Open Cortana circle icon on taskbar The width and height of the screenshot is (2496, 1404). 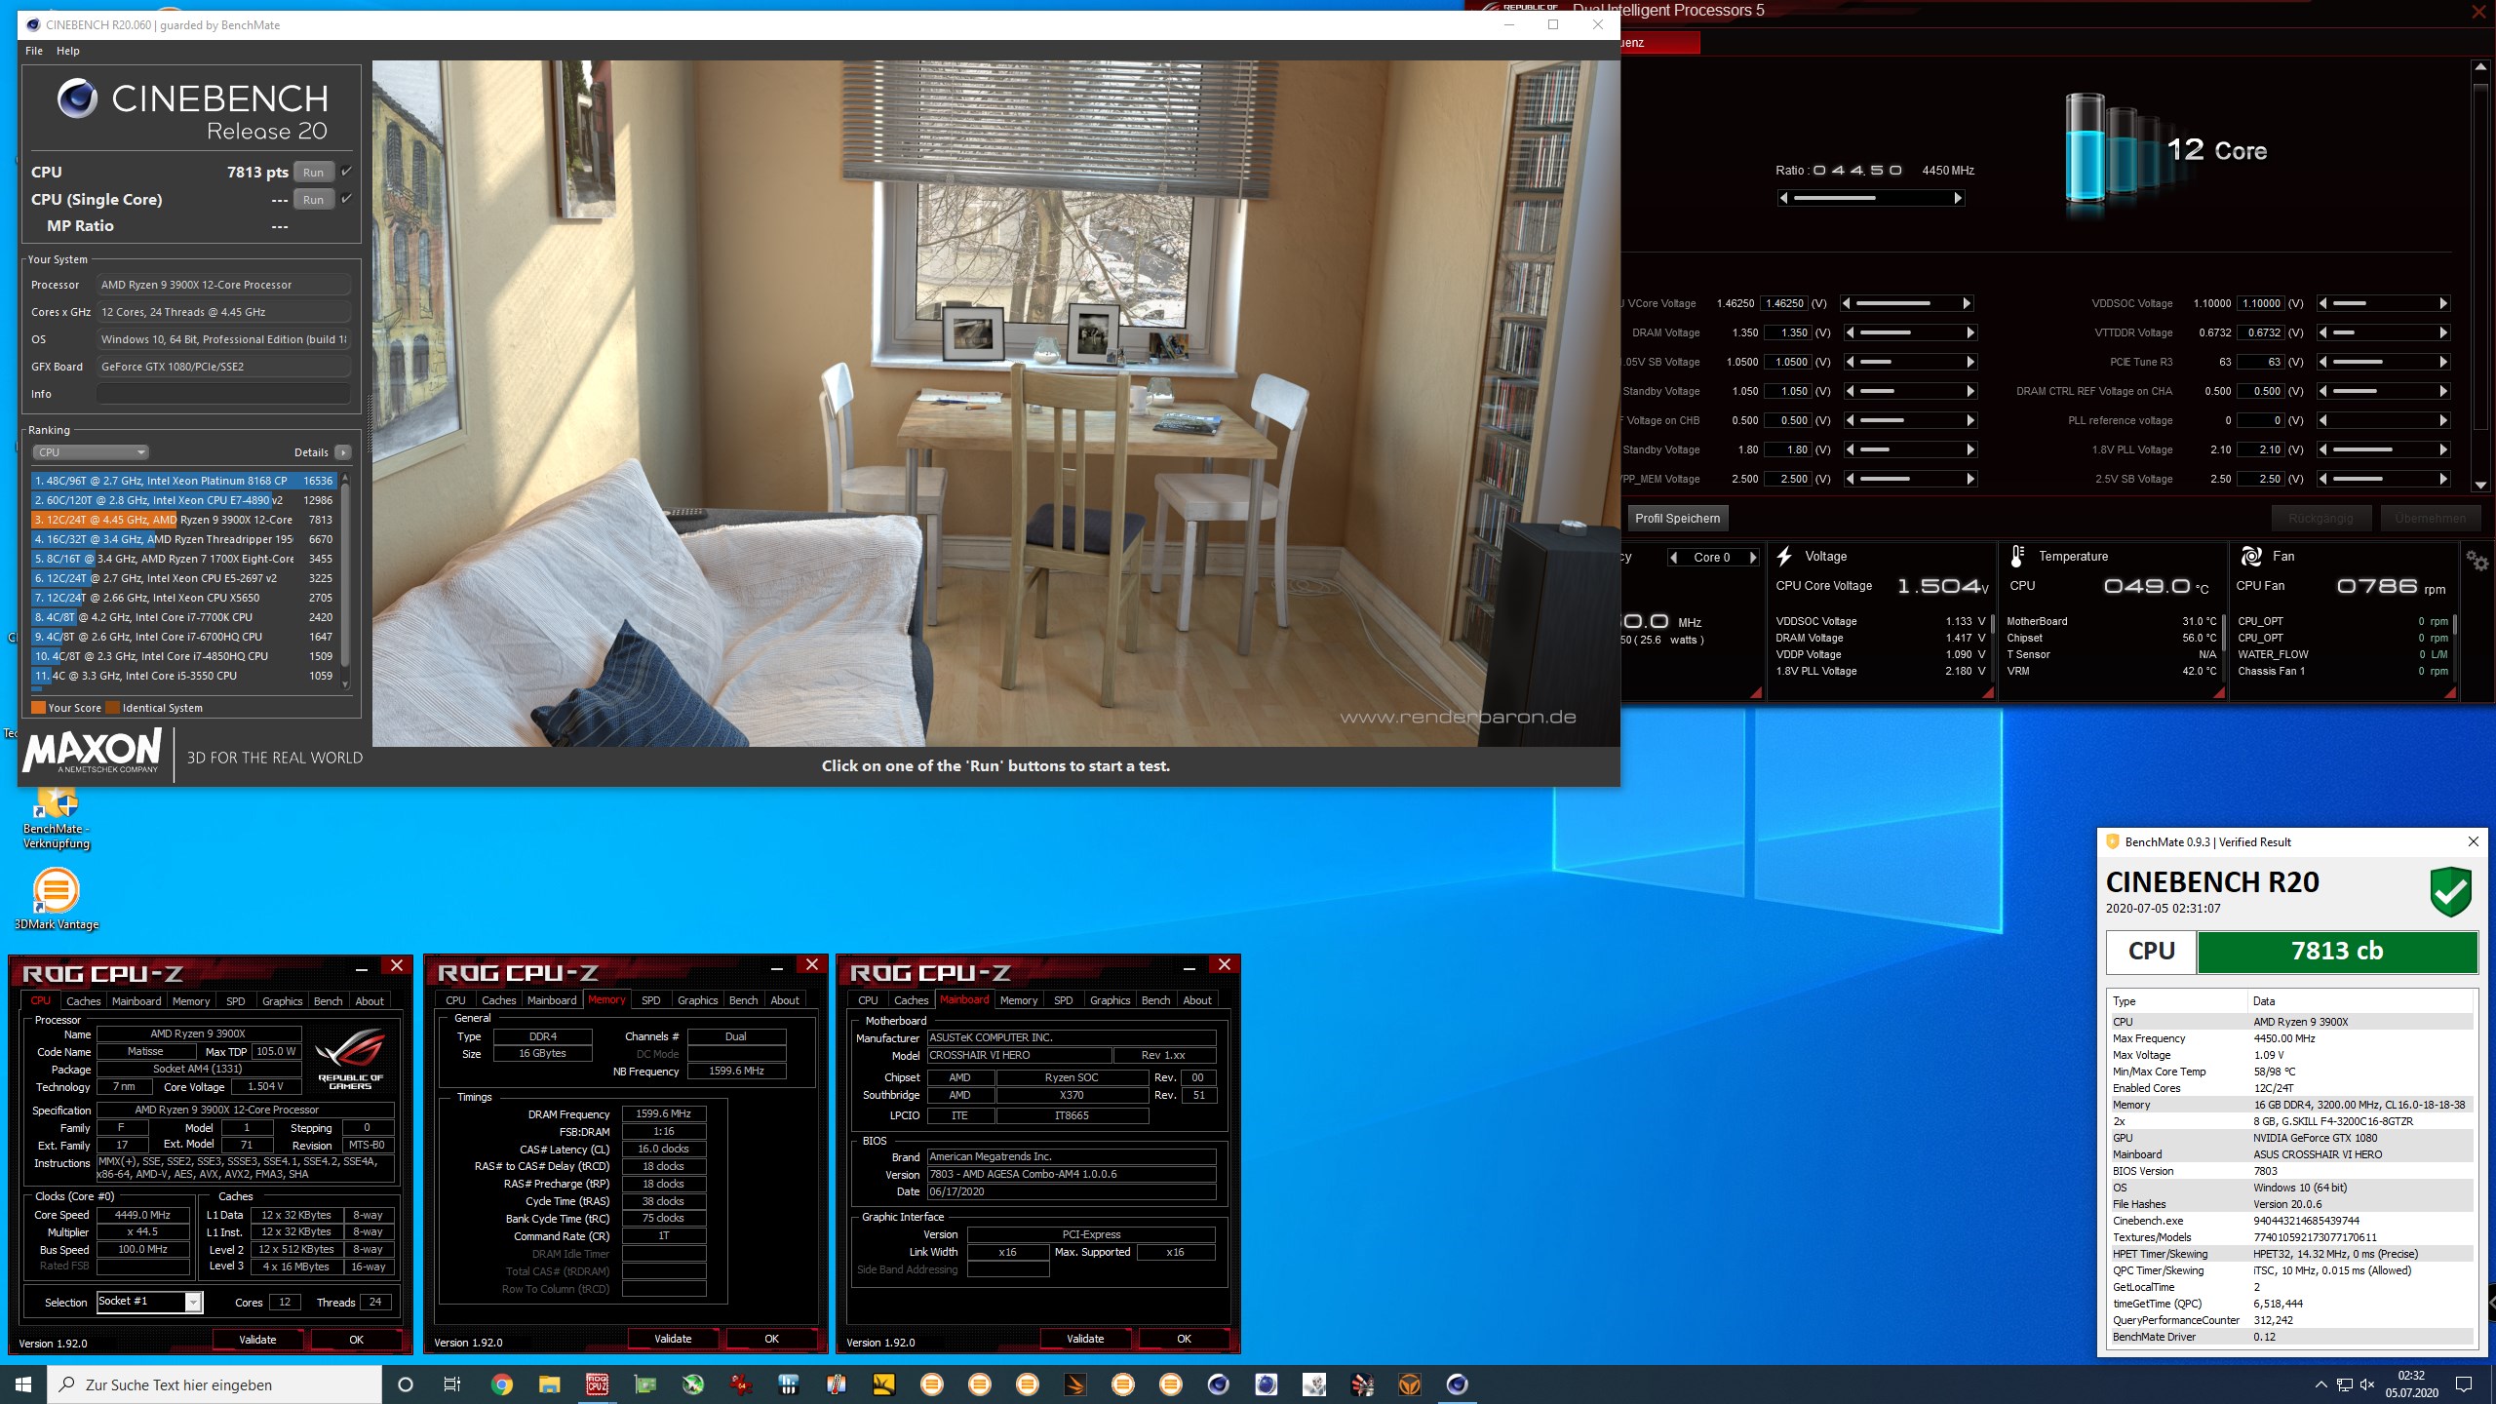[x=406, y=1384]
